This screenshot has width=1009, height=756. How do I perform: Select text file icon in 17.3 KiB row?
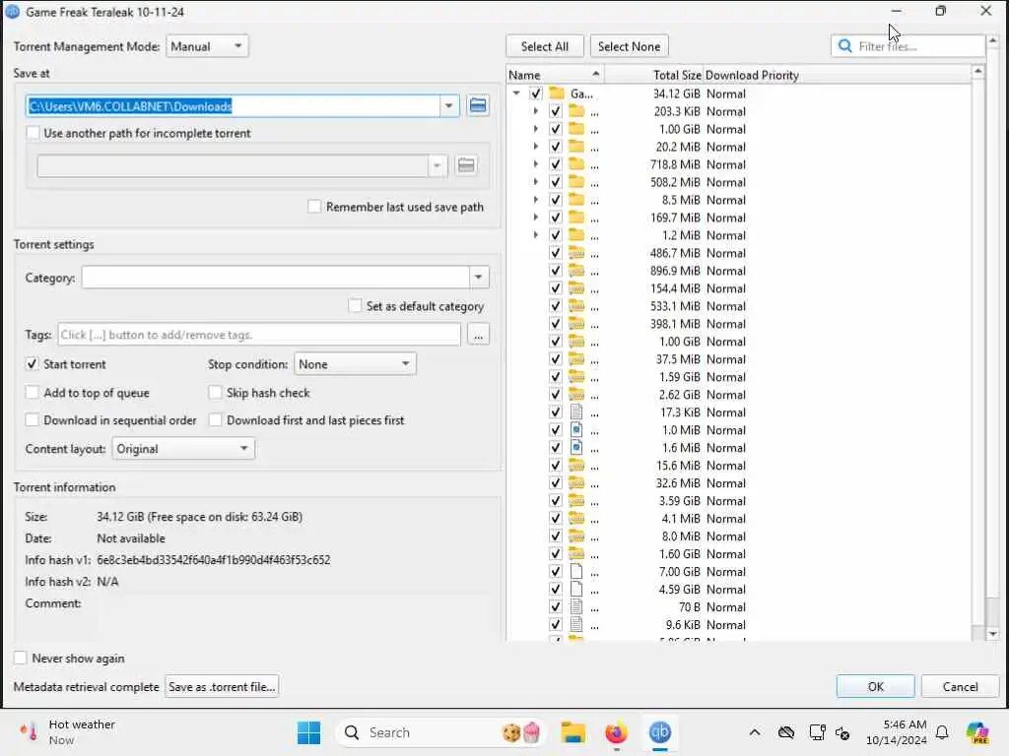(576, 412)
